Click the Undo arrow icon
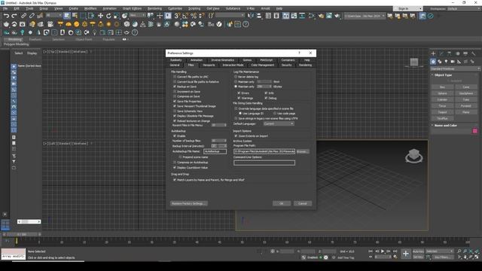 pos(6,16)
